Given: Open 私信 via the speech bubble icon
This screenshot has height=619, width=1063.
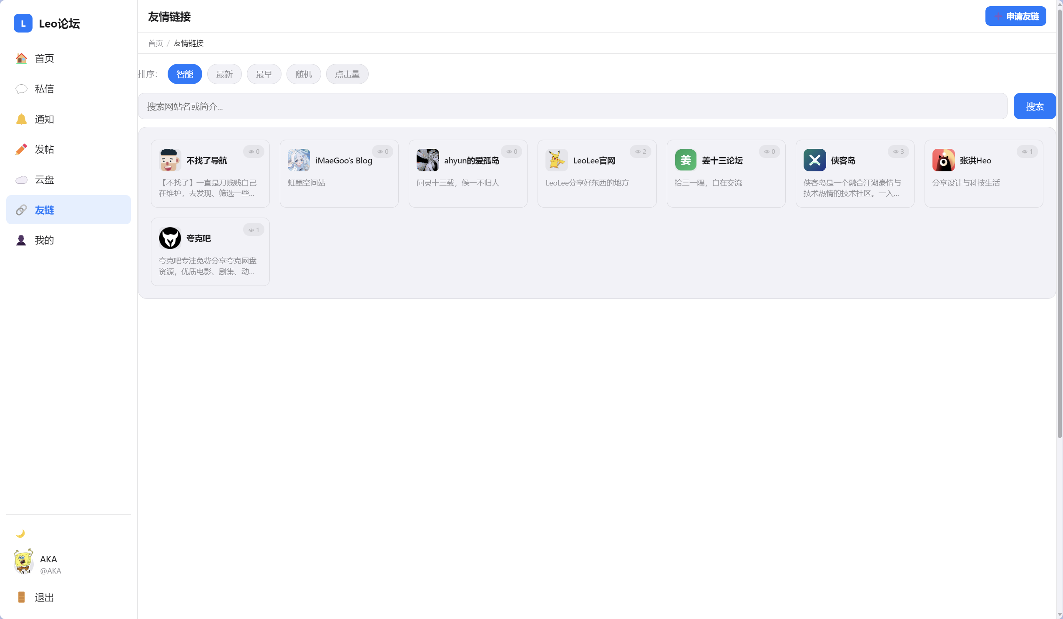Looking at the screenshot, I should point(21,88).
